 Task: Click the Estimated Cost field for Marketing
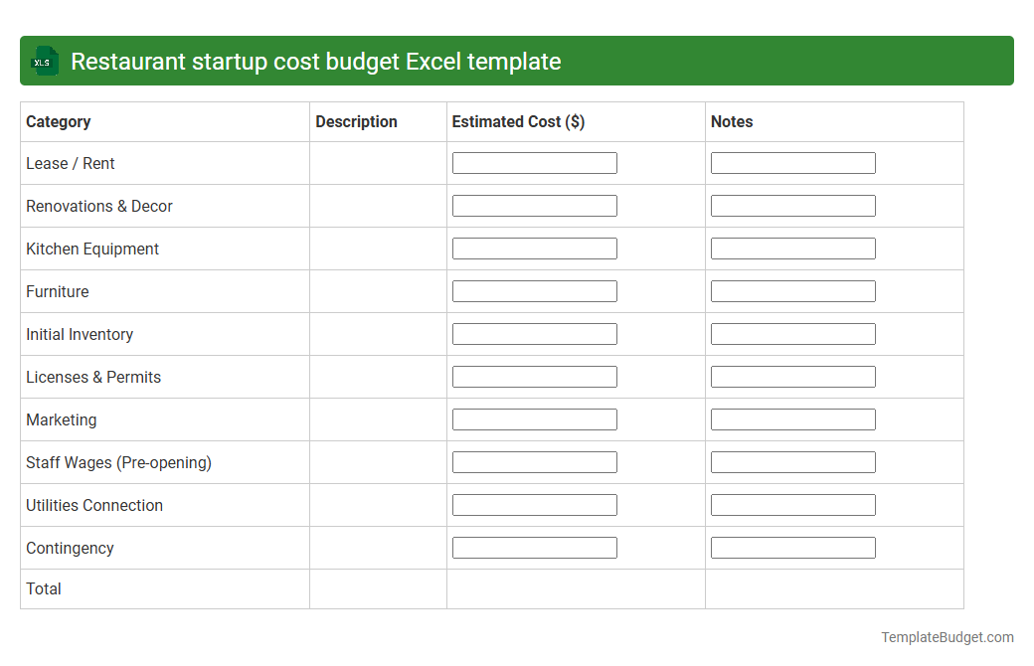pyautogui.click(x=534, y=418)
